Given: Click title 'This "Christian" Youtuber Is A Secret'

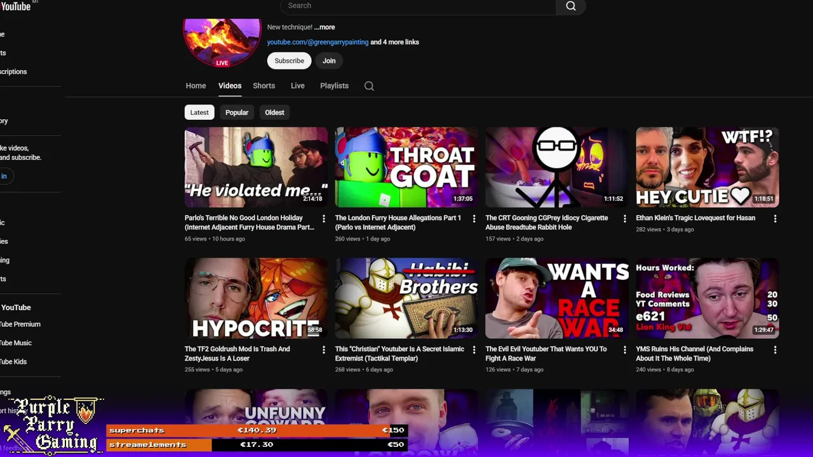Looking at the screenshot, I should [400, 354].
